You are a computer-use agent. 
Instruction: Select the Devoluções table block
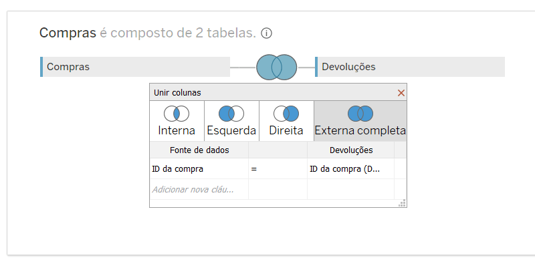(x=410, y=67)
